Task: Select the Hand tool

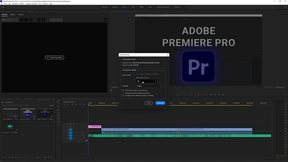Action: click(x=58, y=122)
